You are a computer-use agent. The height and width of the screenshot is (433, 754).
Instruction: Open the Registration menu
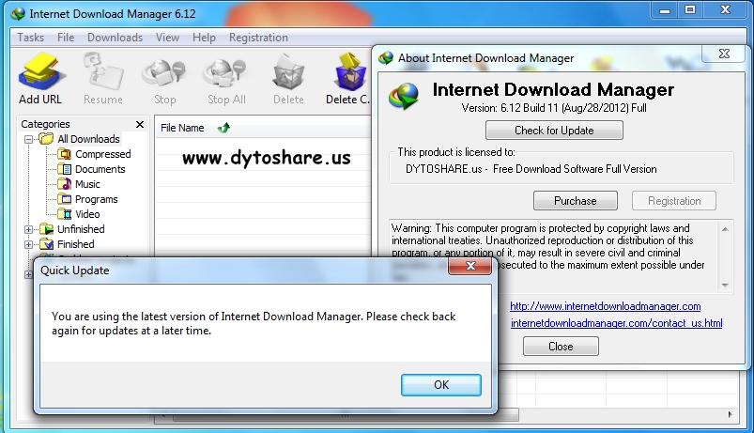tap(258, 38)
